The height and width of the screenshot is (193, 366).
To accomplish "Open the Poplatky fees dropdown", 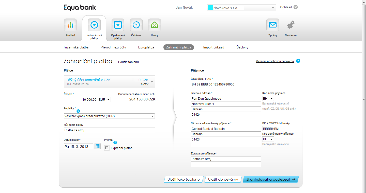I will [109, 116].
